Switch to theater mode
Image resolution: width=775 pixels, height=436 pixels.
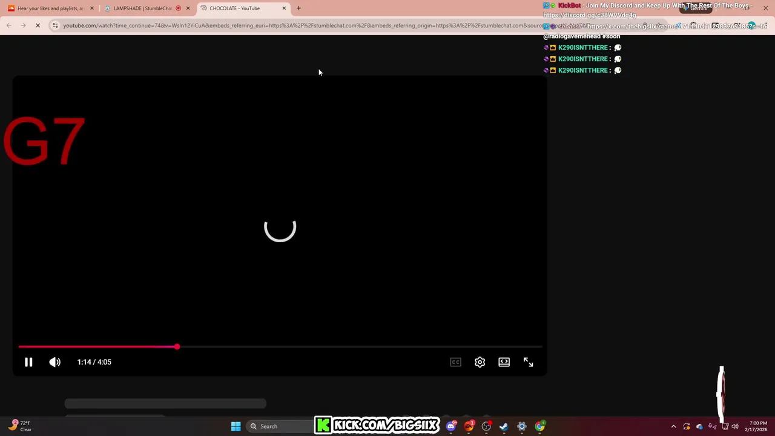504,362
